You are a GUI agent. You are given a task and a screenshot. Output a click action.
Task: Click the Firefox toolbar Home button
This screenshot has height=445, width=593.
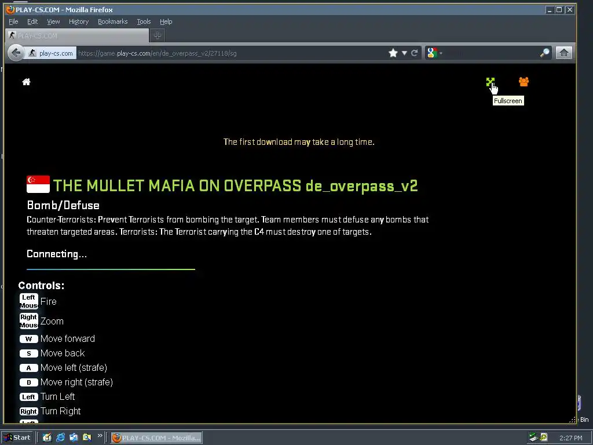pyautogui.click(x=564, y=53)
